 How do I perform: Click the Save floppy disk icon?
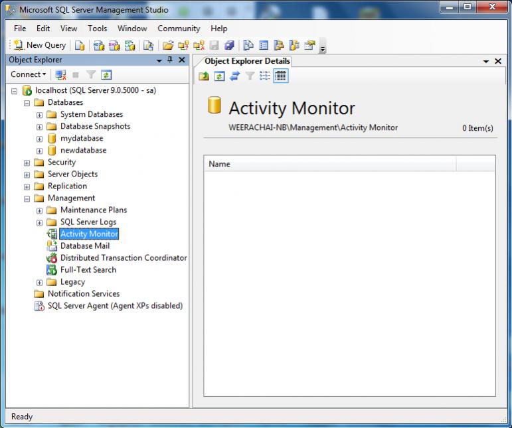click(x=214, y=45)
